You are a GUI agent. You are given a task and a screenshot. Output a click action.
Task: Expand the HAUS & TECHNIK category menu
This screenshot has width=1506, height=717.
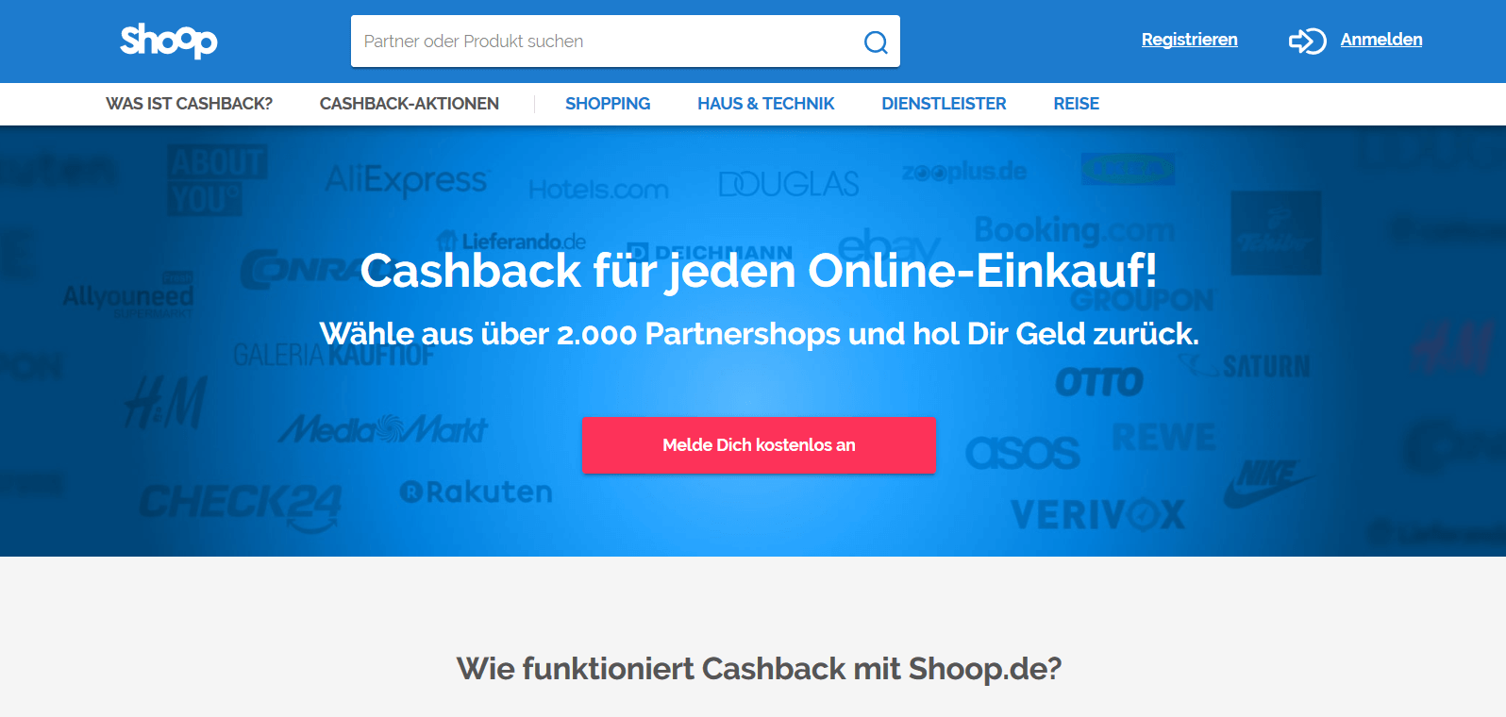coord(765,104)
